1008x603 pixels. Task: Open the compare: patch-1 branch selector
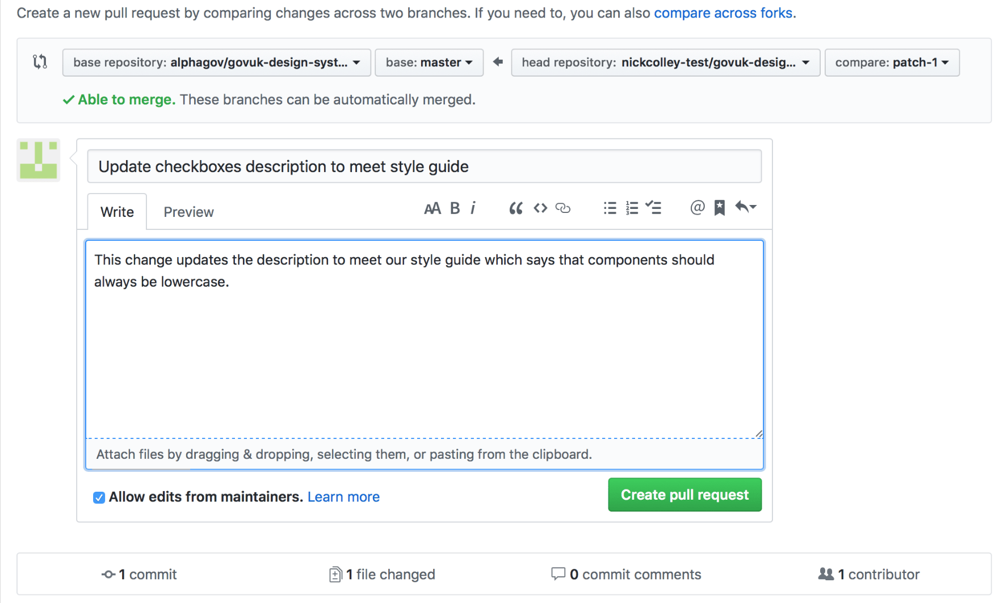[892, 62]
